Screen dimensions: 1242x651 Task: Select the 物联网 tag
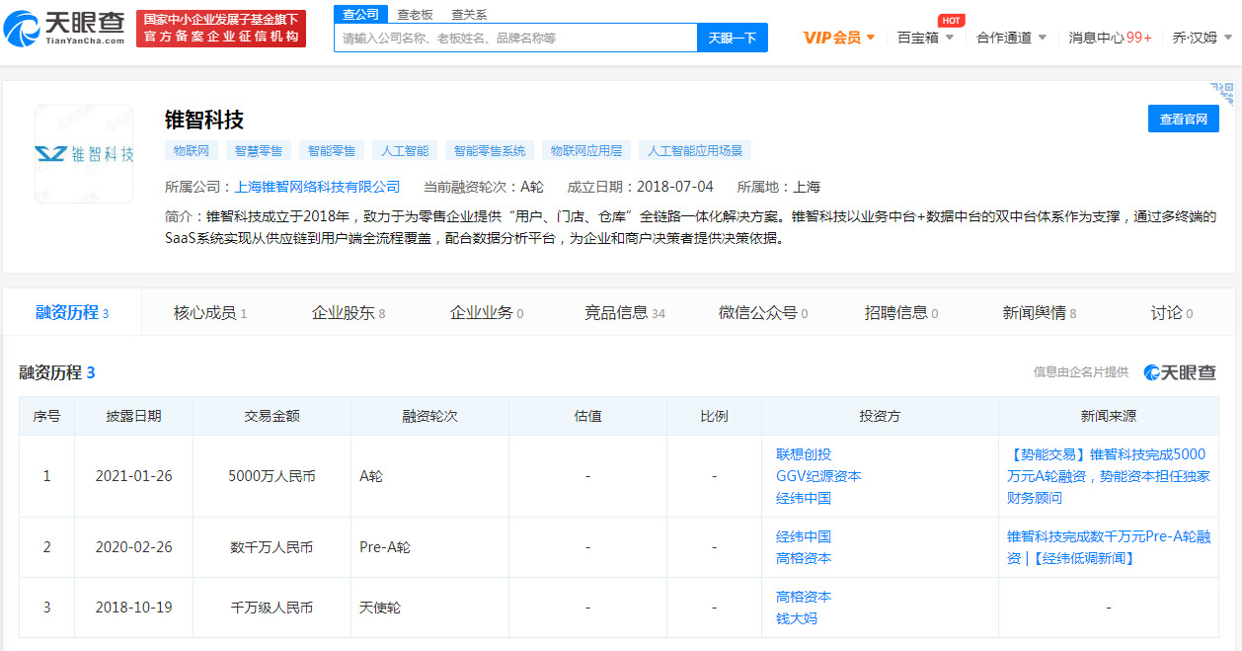(192, 150)
